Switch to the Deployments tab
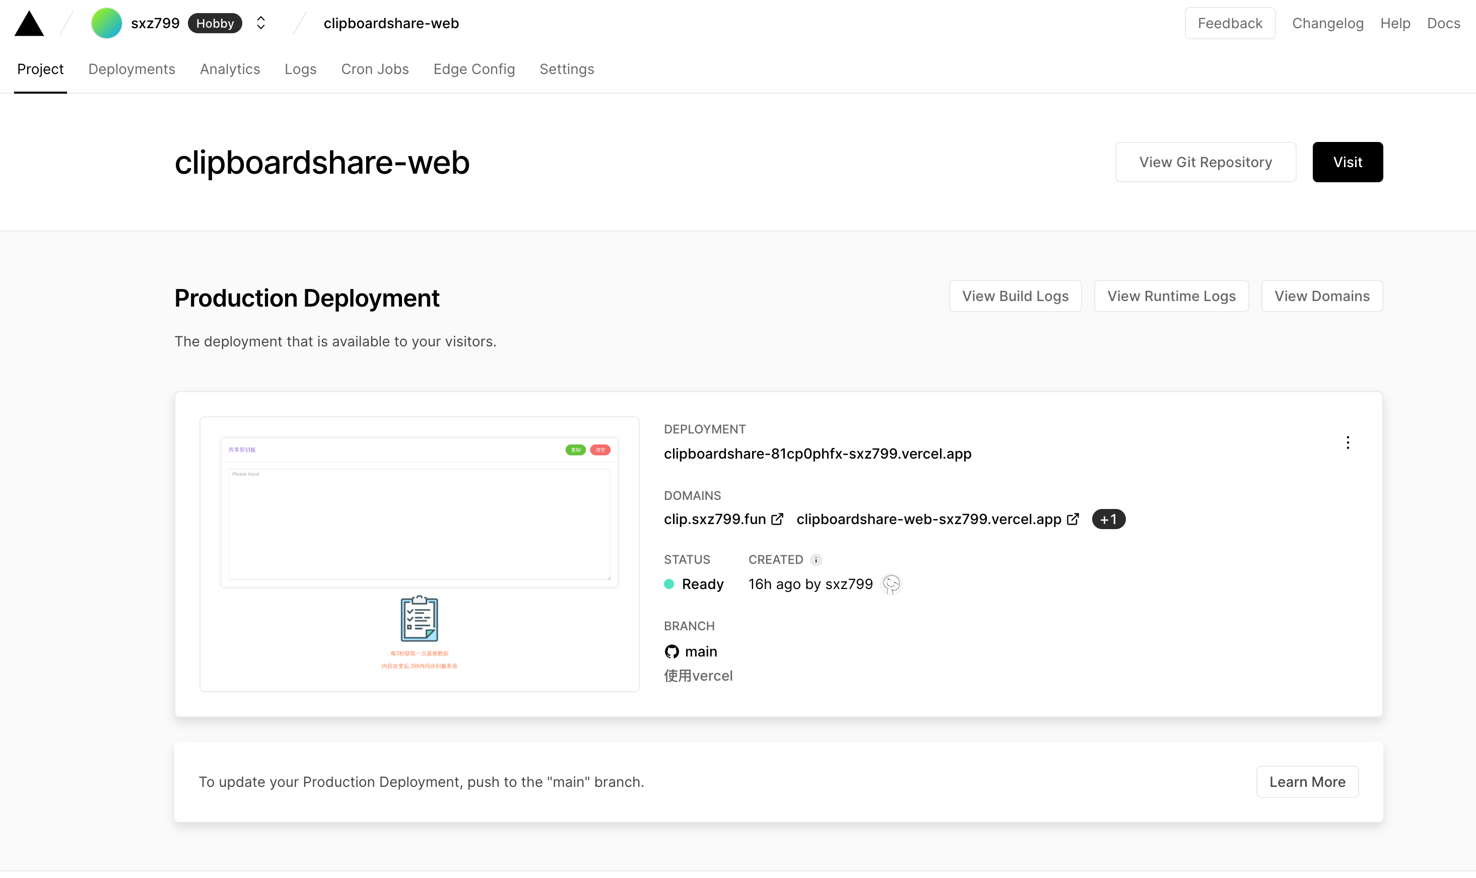Viewport: 1476px width, 878px height. point(132,69)
